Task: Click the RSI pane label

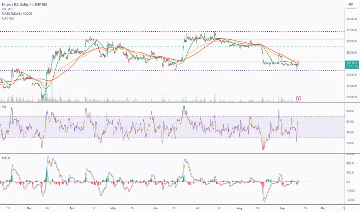Action: pos(4,107)
